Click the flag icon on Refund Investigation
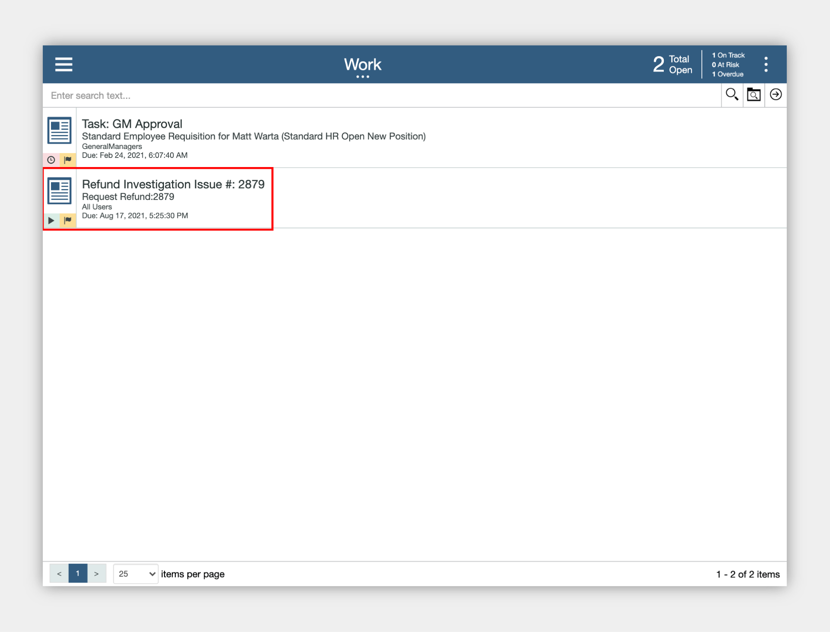830x632 pixels. point(68,220)
